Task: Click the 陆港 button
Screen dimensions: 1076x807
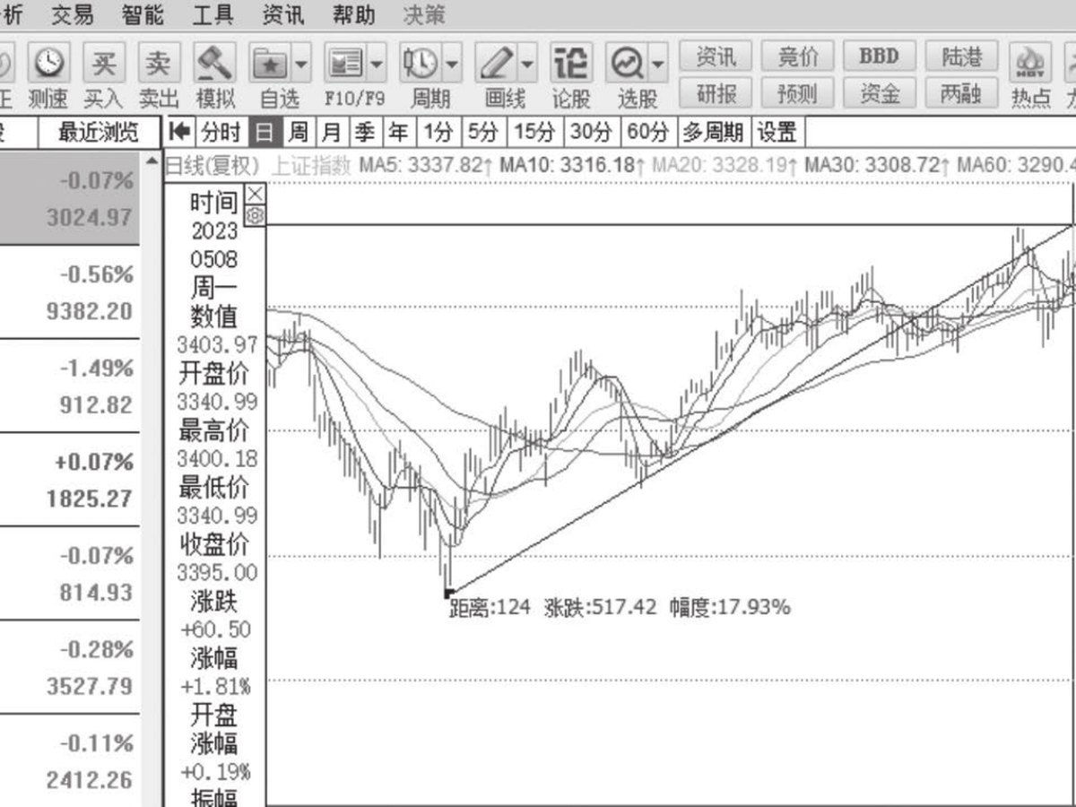Action: [x=961, y=56]
